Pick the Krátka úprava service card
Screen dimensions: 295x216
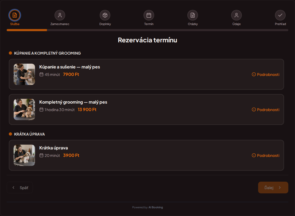(146, 155)
